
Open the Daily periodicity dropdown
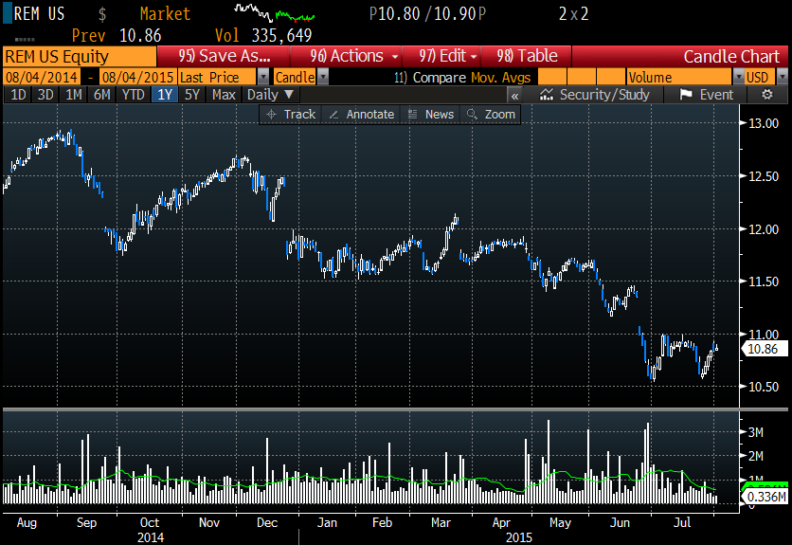271,95
